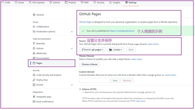Switch to the Actions repository tab
The image size is (195, 110).
[55, 2]
